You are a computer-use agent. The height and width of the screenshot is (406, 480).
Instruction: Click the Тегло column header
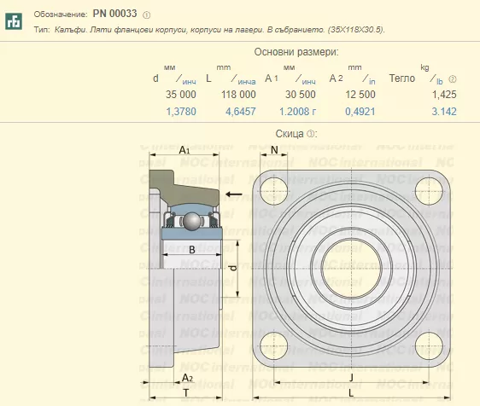tap(402, 78)
